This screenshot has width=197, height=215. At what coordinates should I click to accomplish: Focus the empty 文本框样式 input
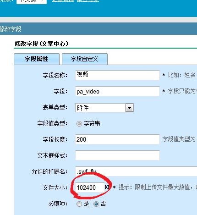(117, 155)
